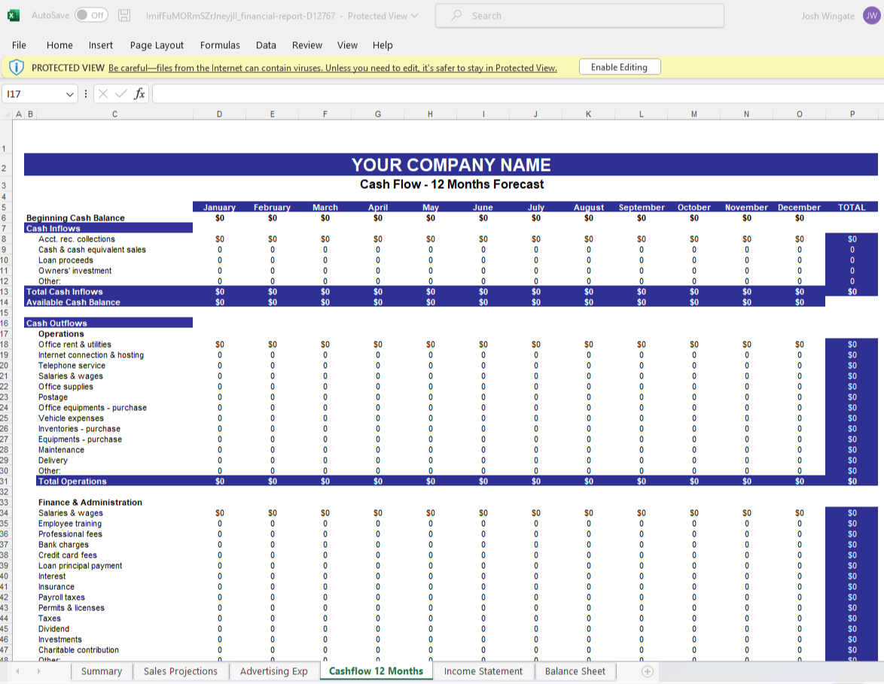
Task: Click in the Search box
Action: click(580, 16)
